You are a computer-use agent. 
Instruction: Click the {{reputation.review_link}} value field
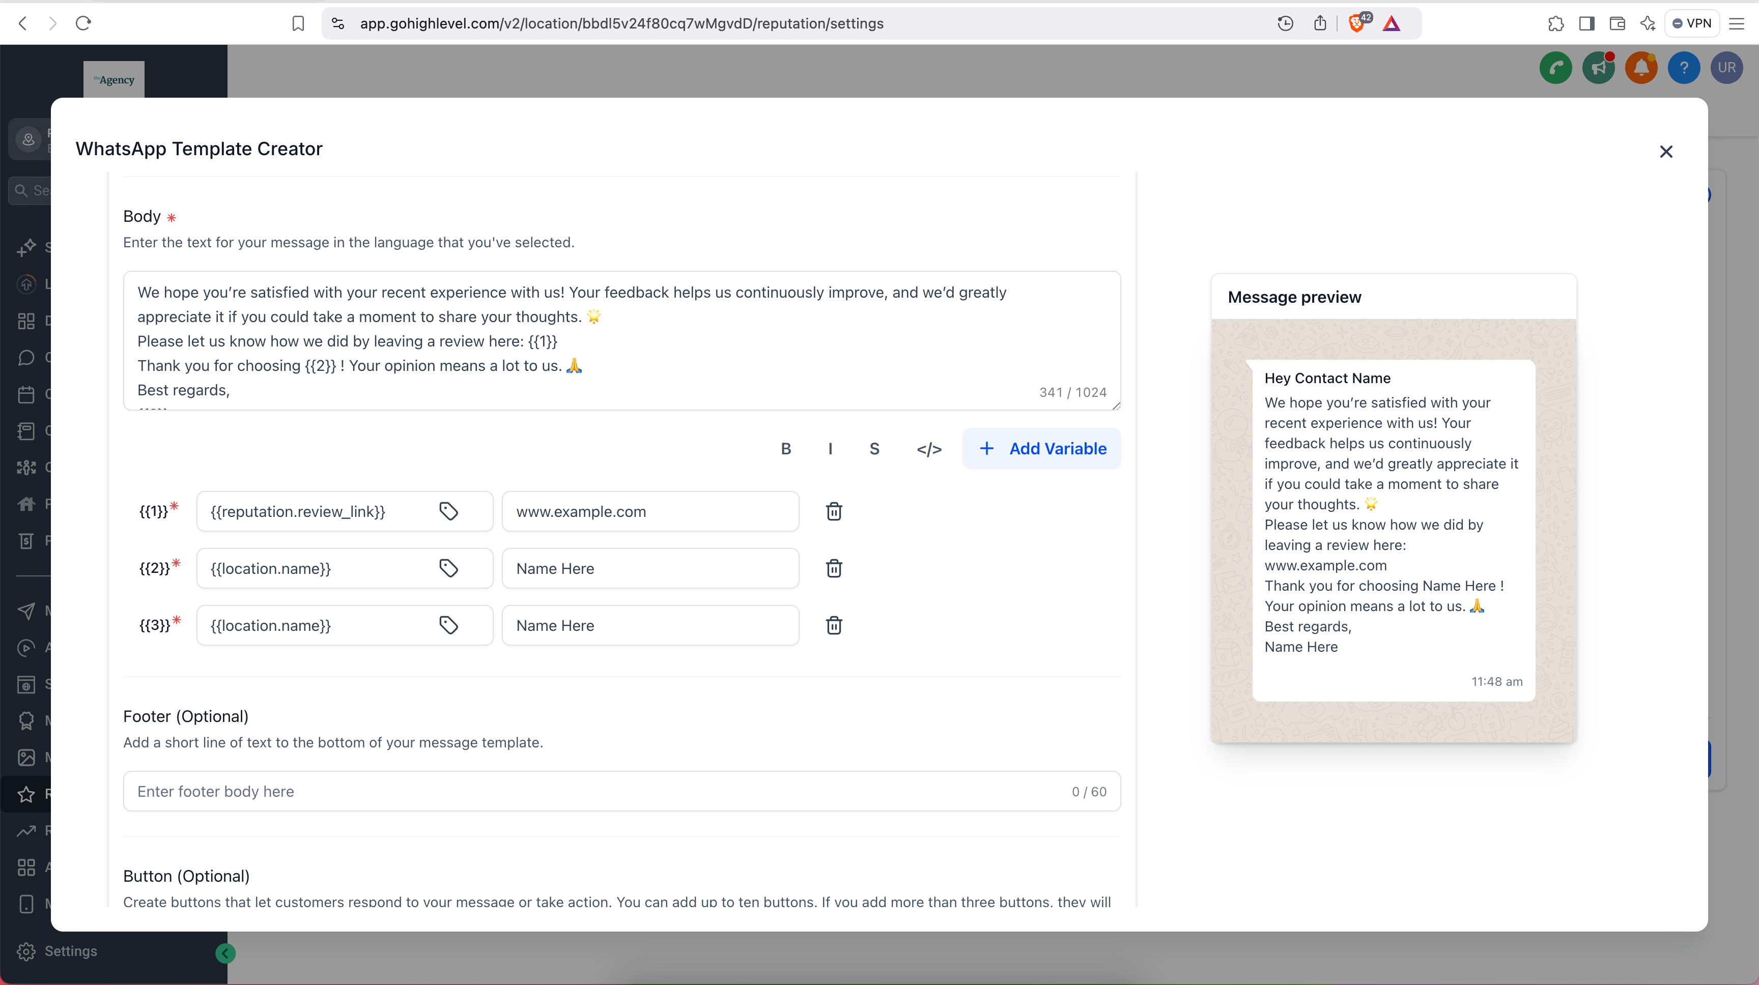[x=344, y=511]
